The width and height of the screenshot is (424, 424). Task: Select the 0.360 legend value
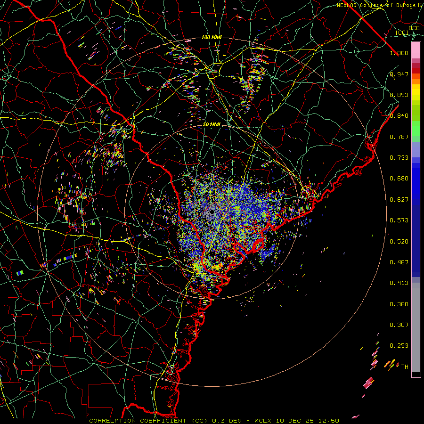click(x=399, y=304)
